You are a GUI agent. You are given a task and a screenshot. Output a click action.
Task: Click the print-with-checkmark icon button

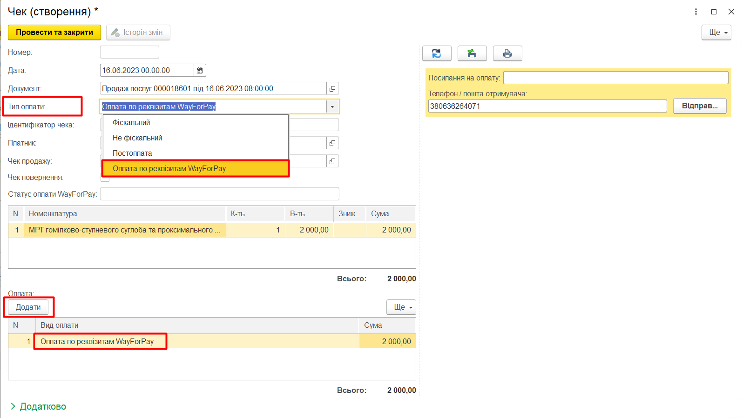pos(472,53)
